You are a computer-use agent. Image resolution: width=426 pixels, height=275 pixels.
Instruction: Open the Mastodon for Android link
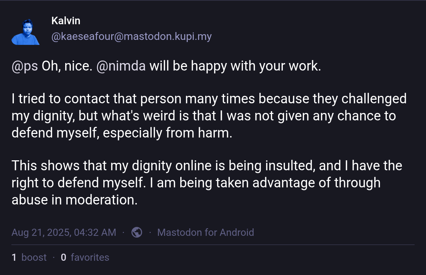point(206,233)
